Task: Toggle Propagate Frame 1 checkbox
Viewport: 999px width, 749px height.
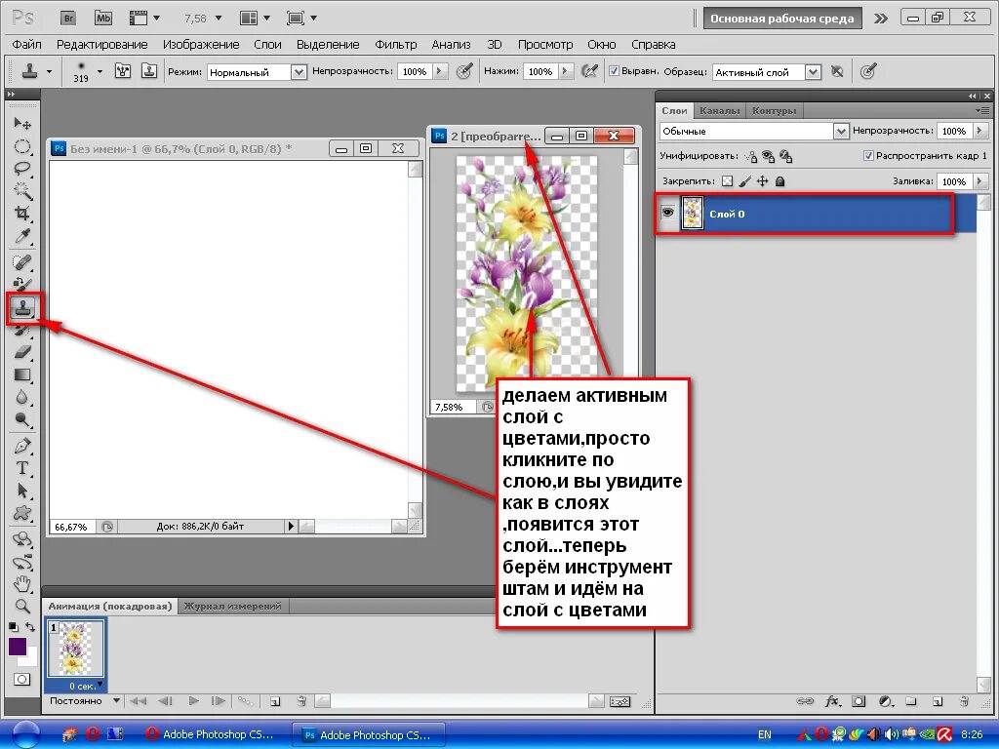Action: coord(867,155)
